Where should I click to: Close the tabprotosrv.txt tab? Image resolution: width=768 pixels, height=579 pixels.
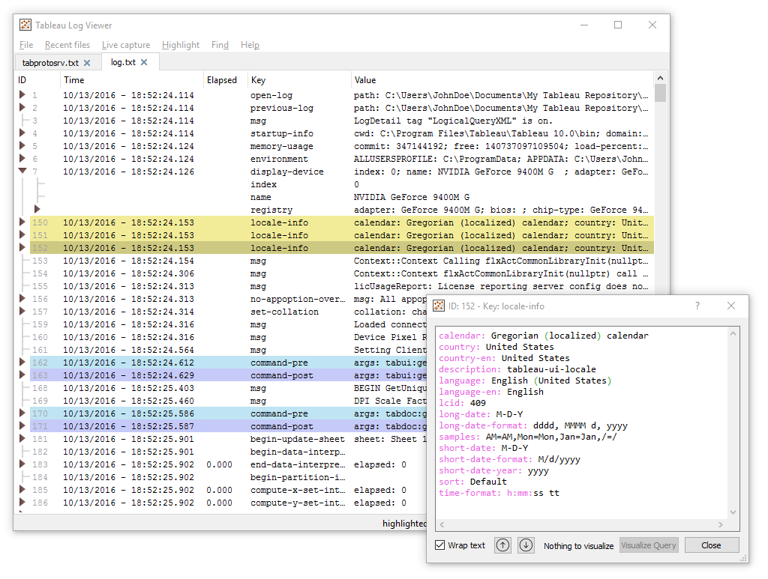87,63
